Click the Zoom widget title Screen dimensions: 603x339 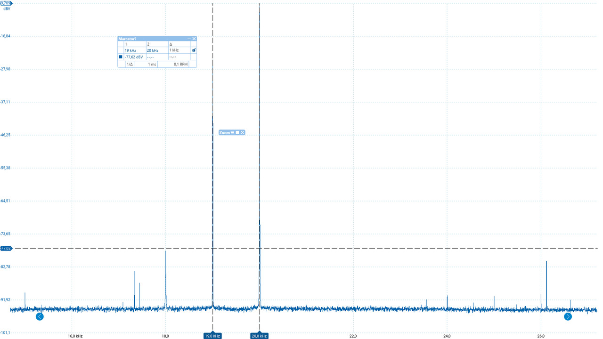(x=225, y=133)
